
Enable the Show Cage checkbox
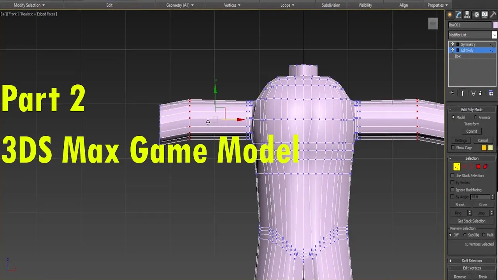pyautogui.click(x=453, y=148)
